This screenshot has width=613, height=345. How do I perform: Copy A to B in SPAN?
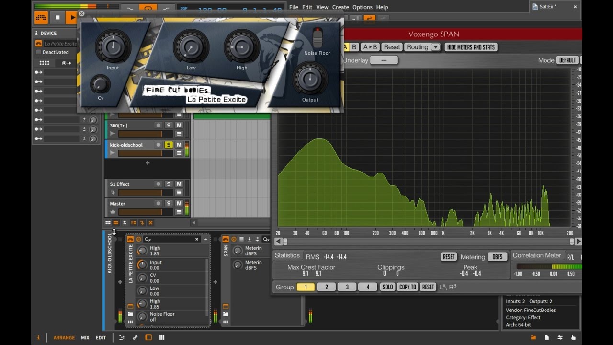pos(370,47)
